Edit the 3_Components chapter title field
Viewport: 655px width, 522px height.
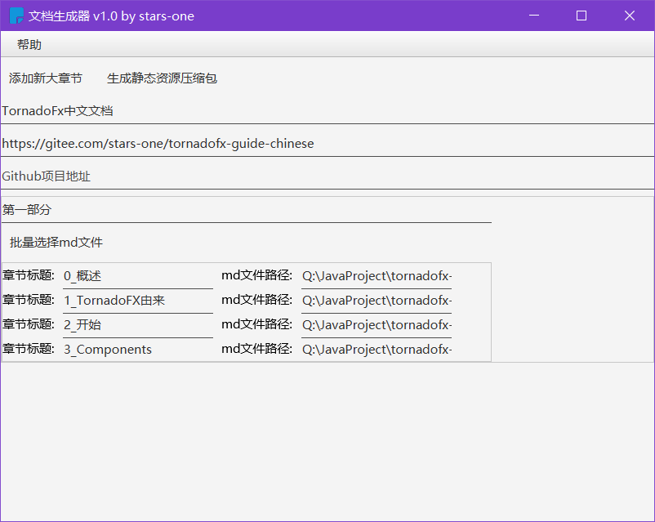click(138, 350)
